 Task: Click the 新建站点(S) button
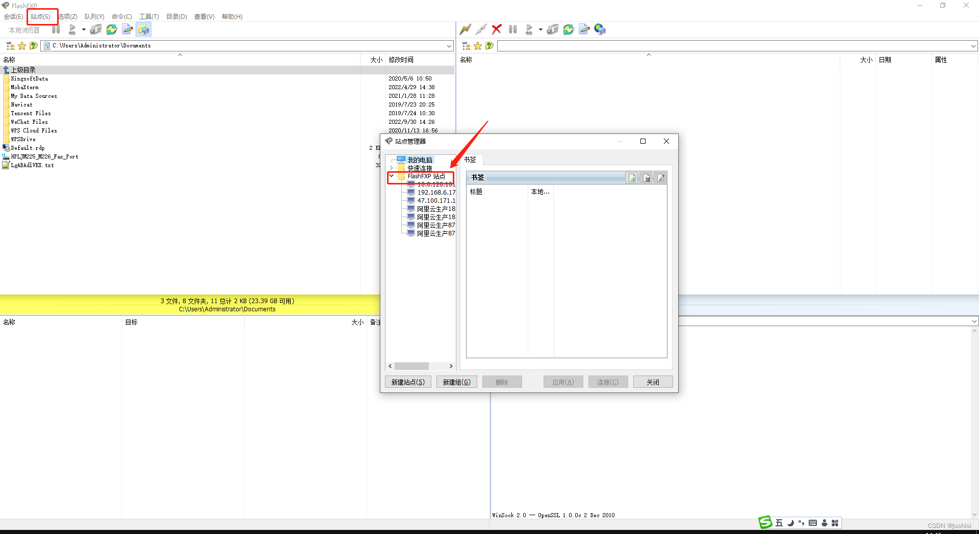(x=407, y=382)
